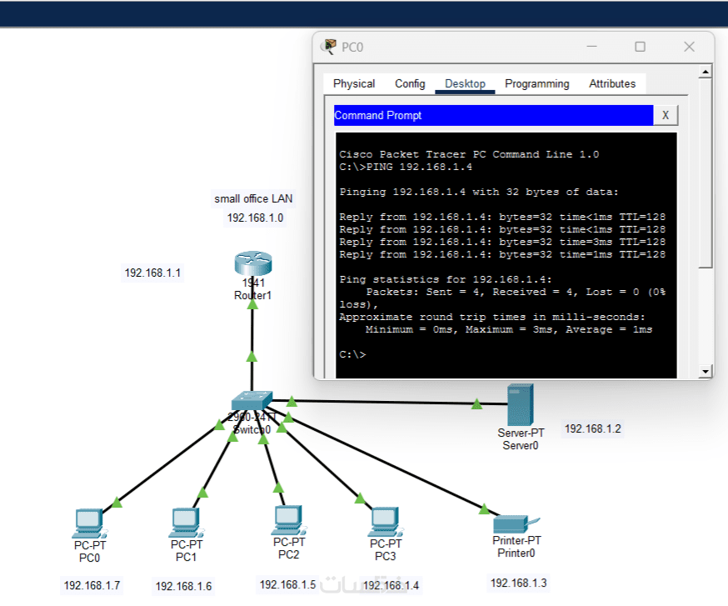The image size is (728, 606).
Task: Click the vertical scrollbar thumb in PC0 window
Action: [x=706, y=173]
